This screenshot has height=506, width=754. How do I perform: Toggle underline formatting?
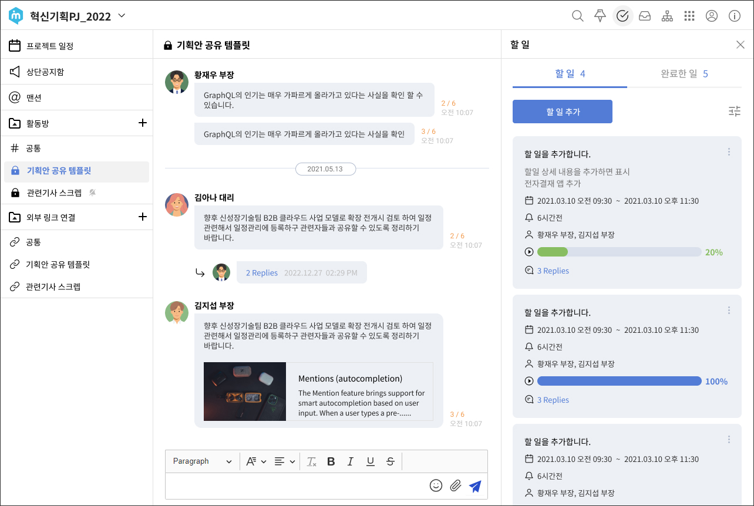coord(371,461)
